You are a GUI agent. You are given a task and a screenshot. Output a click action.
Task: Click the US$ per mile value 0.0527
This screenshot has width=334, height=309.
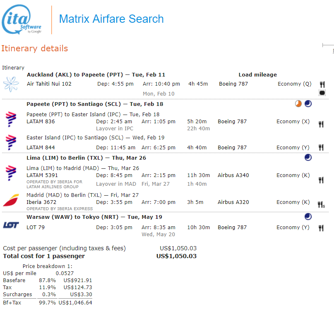65,273
